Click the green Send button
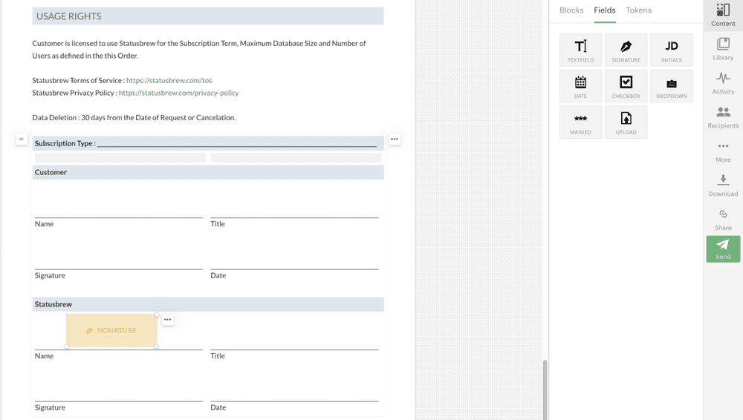 (x=723, y=249)
